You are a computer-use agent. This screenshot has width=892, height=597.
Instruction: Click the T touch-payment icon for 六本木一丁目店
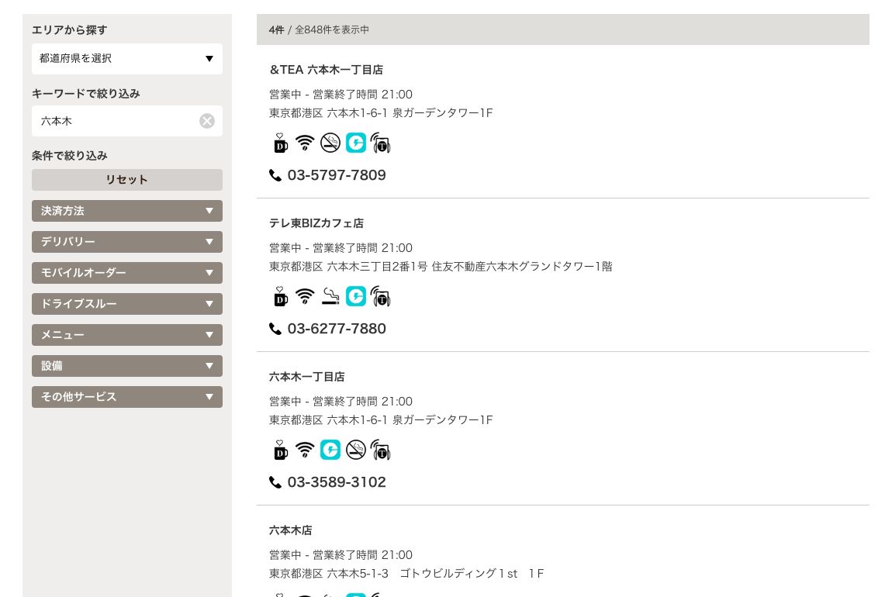tap(380, 450)
